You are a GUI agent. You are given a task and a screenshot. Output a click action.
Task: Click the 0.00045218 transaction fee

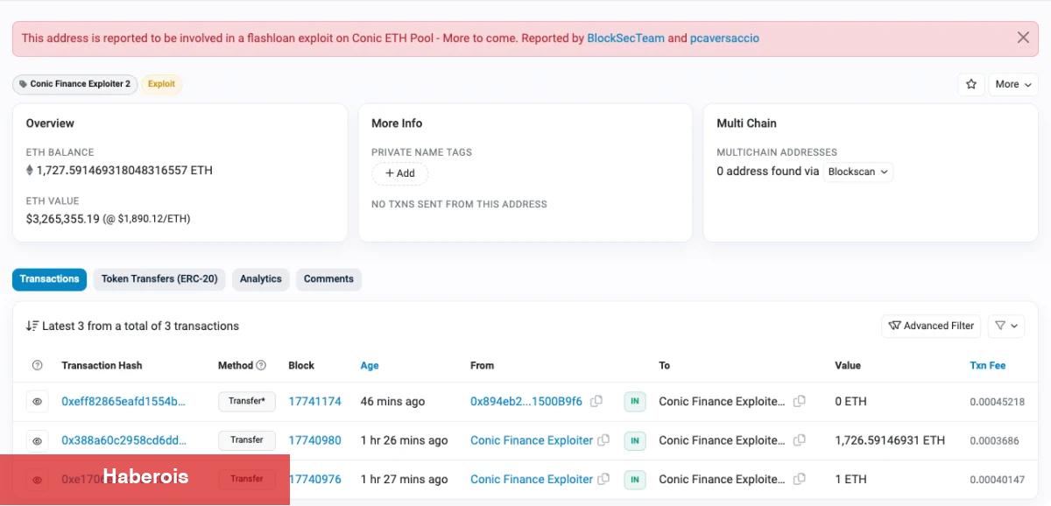997,402
